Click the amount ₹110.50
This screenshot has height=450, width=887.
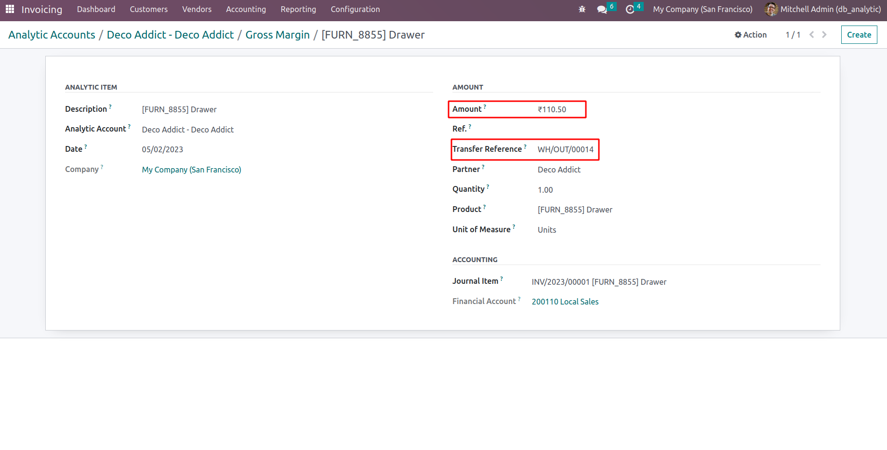[552, 109]
